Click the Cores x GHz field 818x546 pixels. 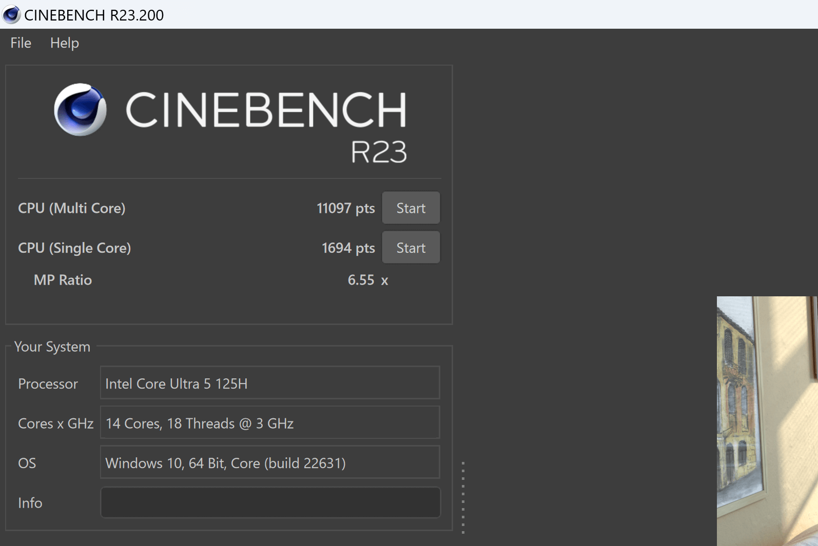pyautogui.click(x=270, y=422)
